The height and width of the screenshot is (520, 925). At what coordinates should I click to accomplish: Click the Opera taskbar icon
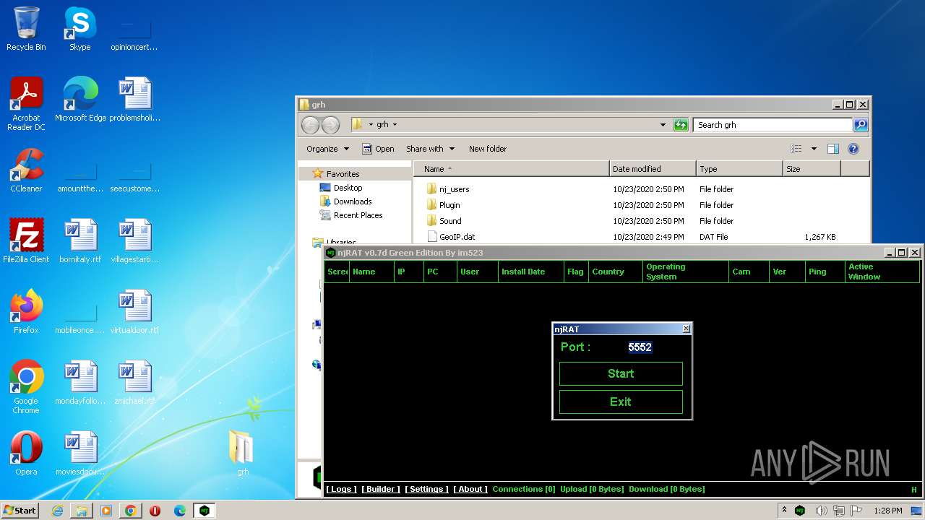point(155,511)
